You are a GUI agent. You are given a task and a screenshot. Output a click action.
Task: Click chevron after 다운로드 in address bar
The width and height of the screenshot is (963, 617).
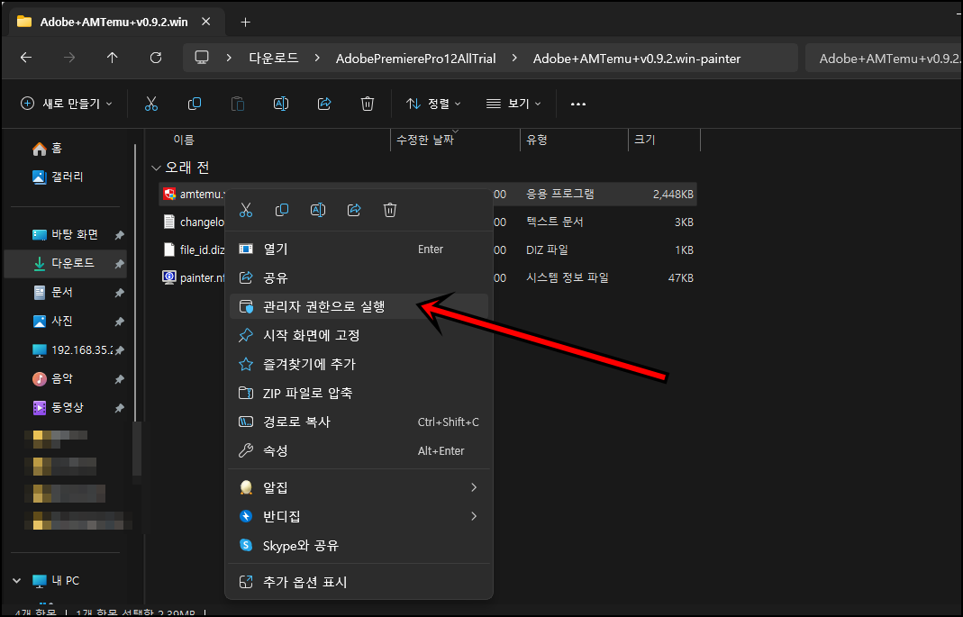pos(317,58)
